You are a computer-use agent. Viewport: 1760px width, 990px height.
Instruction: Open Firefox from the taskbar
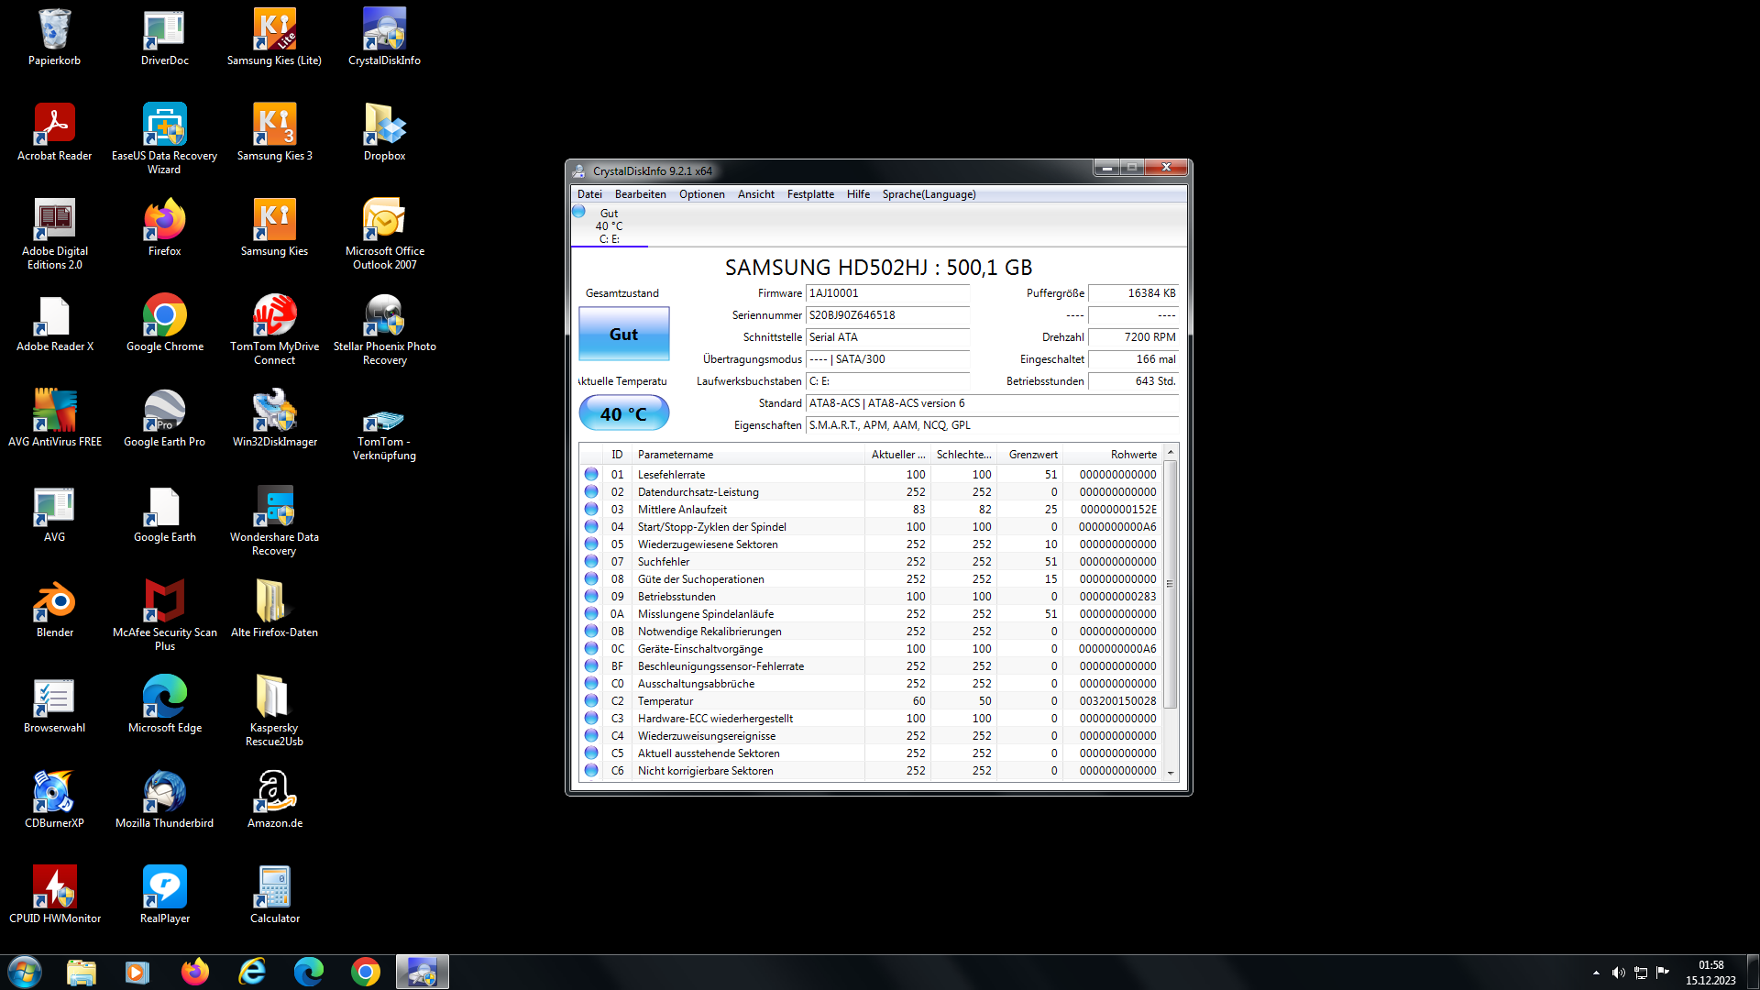pos(194,972)
